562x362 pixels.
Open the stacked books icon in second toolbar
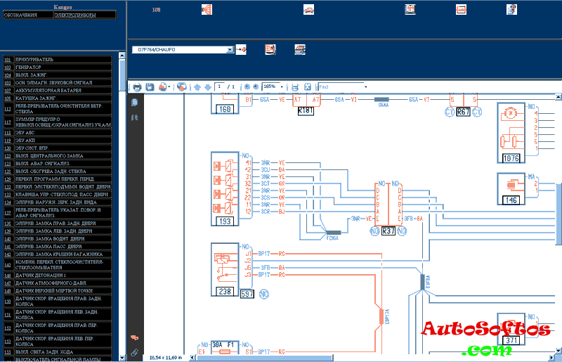coord(300,49)
